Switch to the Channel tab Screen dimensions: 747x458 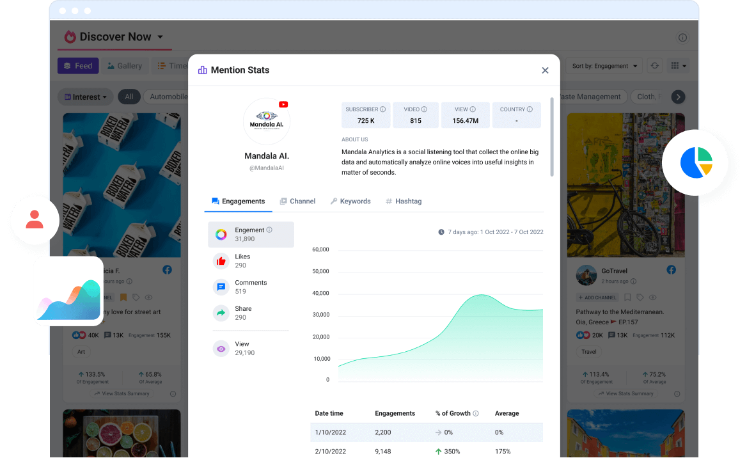coord(297,201)
